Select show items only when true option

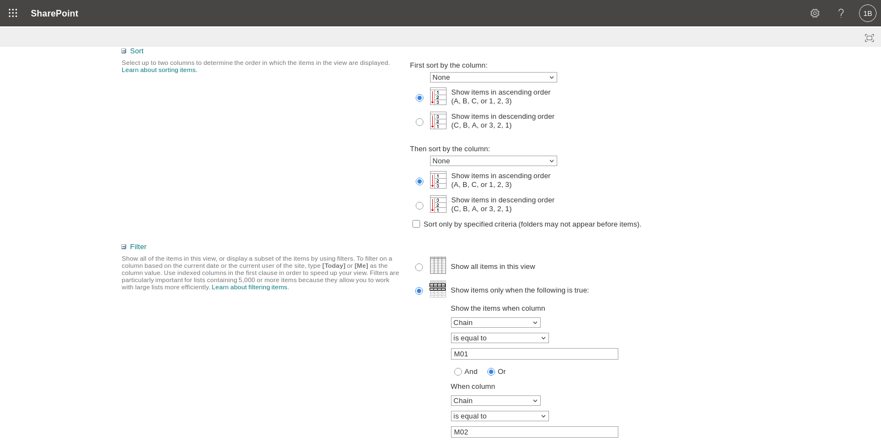[x=419, y=291]
